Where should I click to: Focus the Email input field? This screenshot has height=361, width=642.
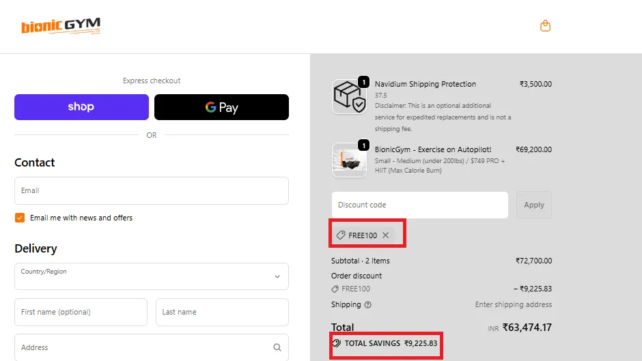(x=152, y=191)
